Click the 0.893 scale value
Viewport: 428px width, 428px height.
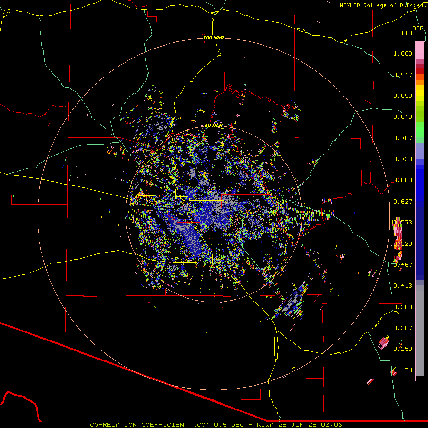point(403,96)
